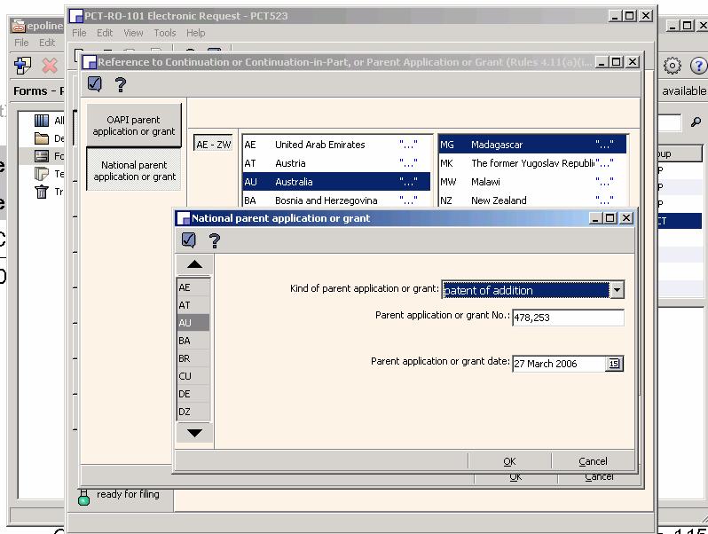Click the All columns icon at the top of the epoline tree
The width and height of the screenshot is (708, 534).
42,121
